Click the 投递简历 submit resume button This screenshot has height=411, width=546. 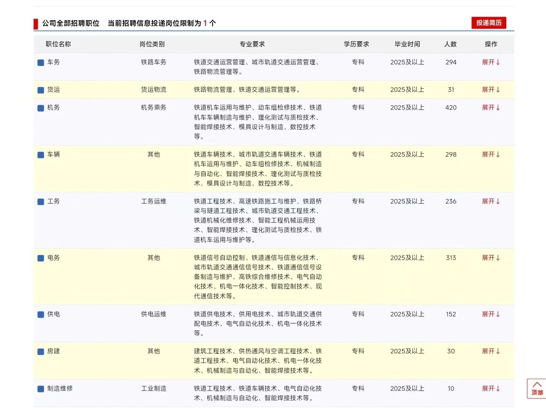[x=489, y=23]
